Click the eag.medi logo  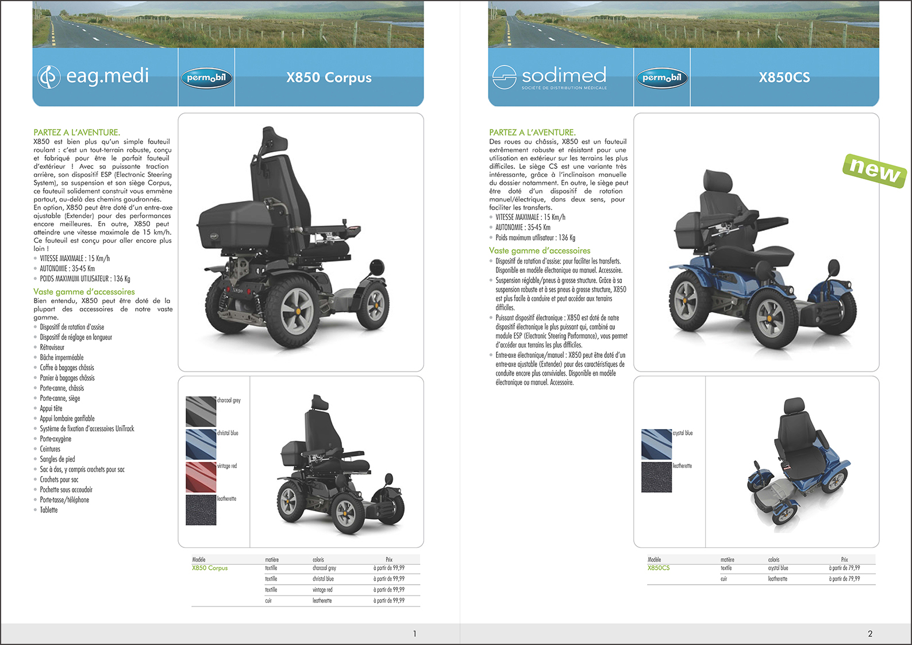[94, 76]
